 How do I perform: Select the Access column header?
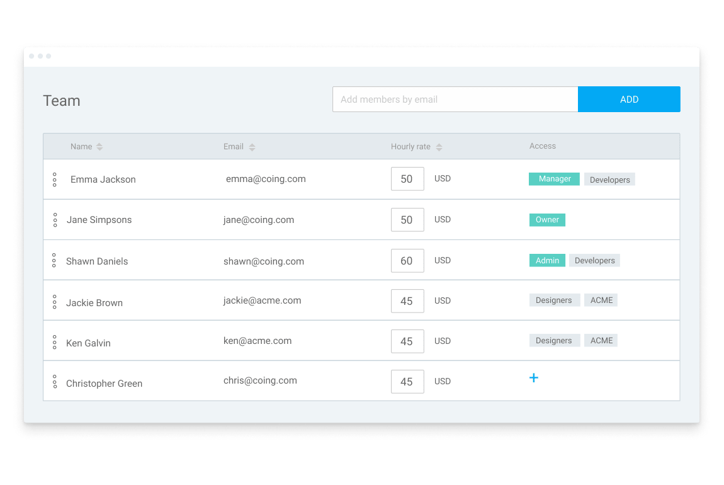tap(542, 145)
